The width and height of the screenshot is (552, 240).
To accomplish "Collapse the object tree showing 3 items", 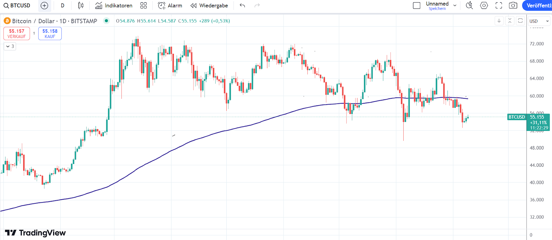I will point(10,46).
